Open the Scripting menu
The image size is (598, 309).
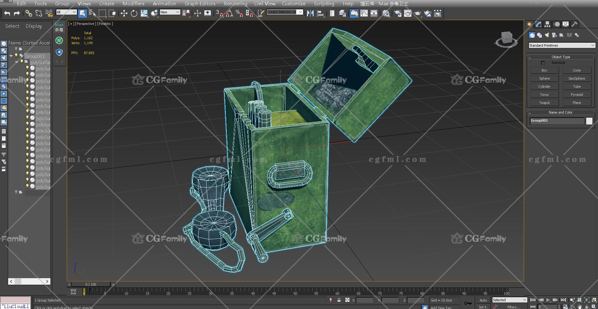click(324, 3)
